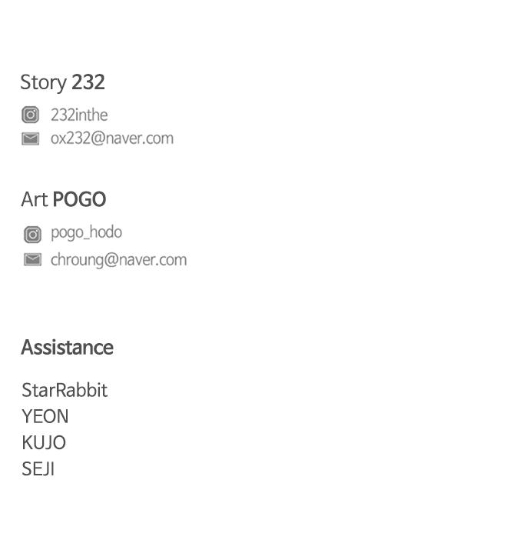This screenshot has width=530, height=540.
Task: Open the 232inthe Instagram handle
Action: pos(79,115)
